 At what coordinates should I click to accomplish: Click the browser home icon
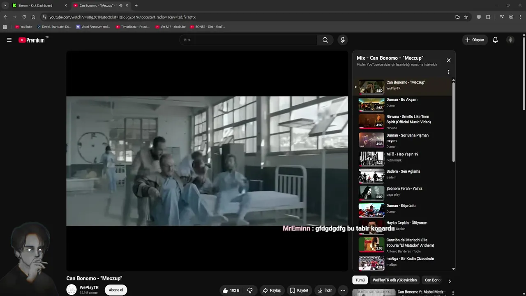(x=33, y=17)
